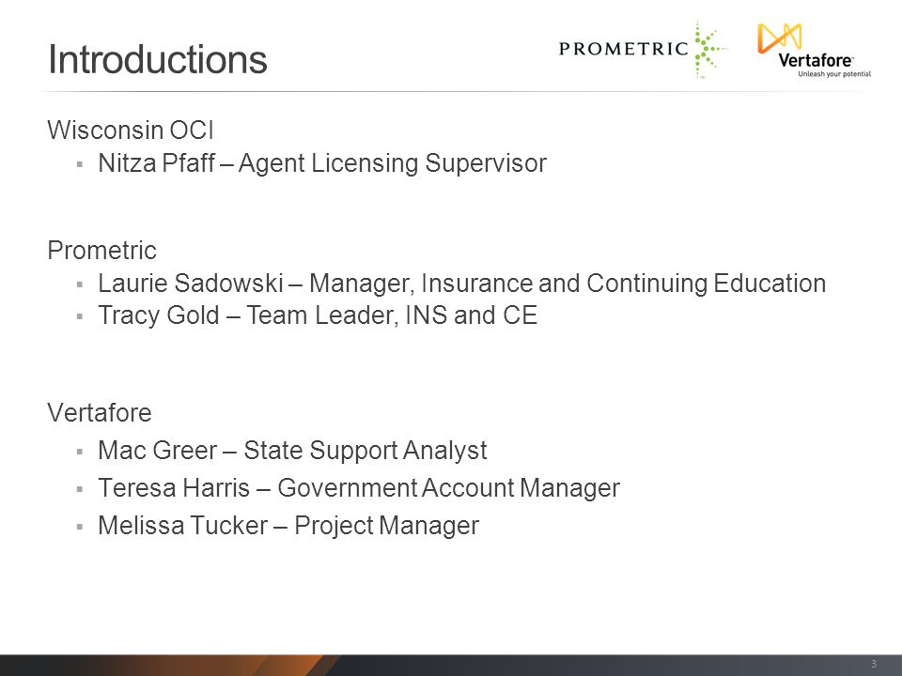902x676 pixels.
Task: Click the Wisconsin OCI heading
Action: [x=131, y=130]
